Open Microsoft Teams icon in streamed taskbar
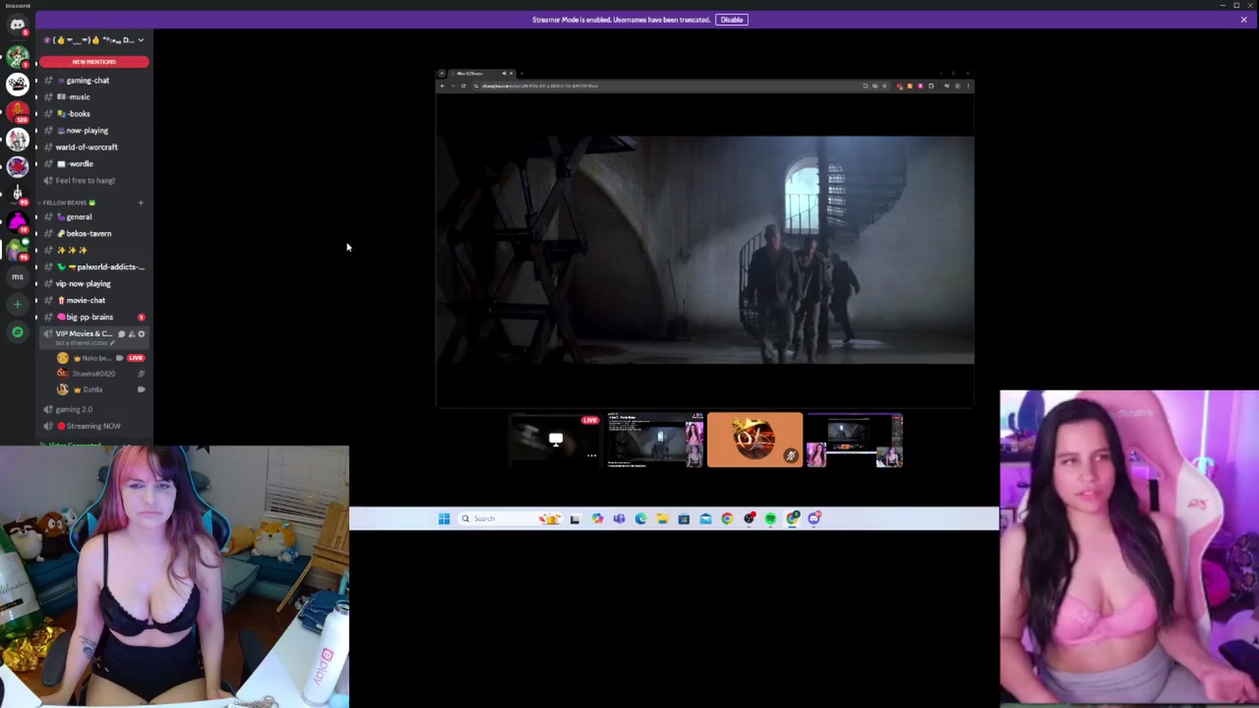Screen dimensions: 1259x708 [x=619, y=519]
